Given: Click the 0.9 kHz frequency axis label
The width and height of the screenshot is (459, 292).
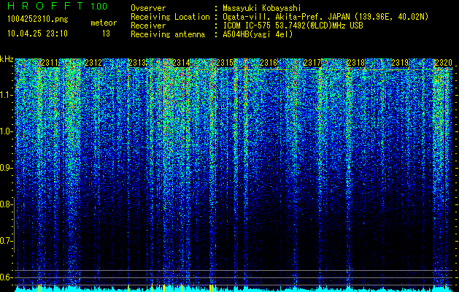Looking at the screenshot, I should tap(7, 168).
